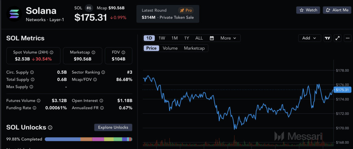Image resolution: width=353 pixels, height=149 pixels.
Task: Click the orange segment of unlocks bar
Action: tap(86, 139)
